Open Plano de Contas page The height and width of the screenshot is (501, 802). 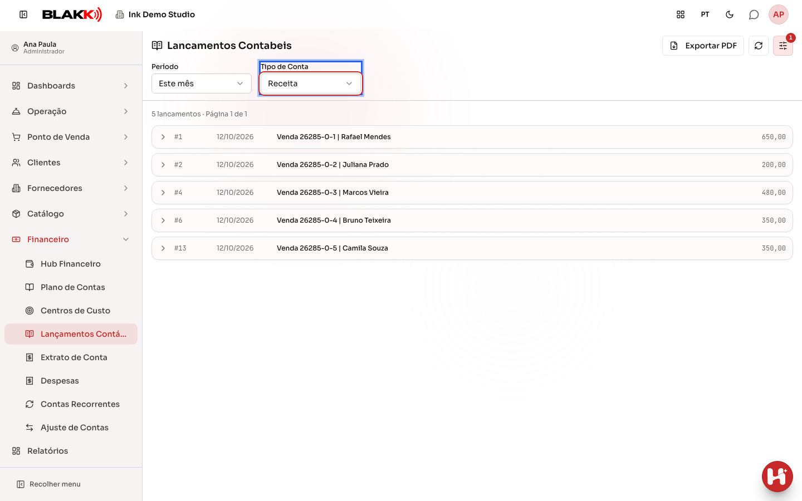71,287
